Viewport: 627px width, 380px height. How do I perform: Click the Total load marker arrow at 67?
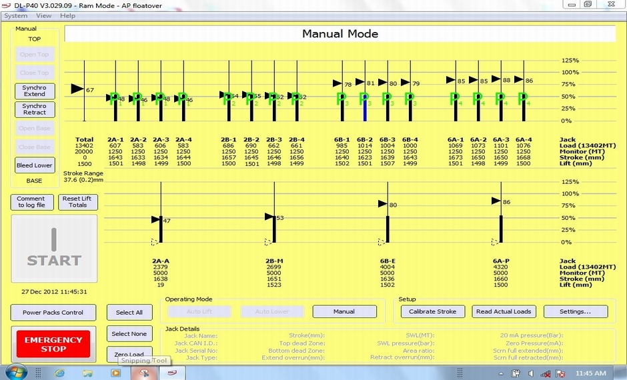(77, 89)
